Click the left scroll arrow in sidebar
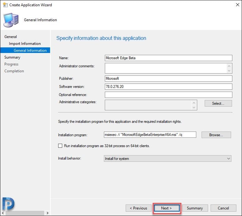 [x=3, y=213]
